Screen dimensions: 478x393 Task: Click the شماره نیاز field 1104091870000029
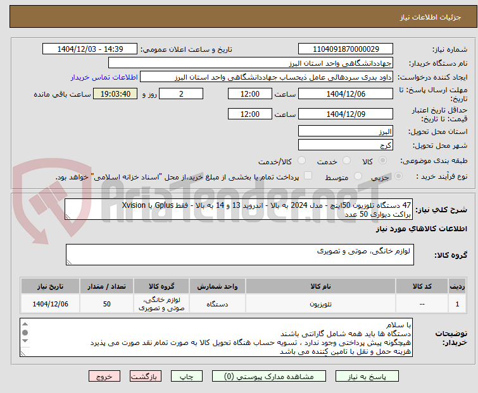click(346, 49)
